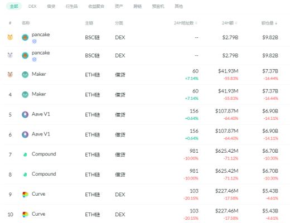Image resolution: width=290 pixels, height=223 pixels.
Task: Click the Aave V1 logo in row 5
Action: click(x=25, y=115)
